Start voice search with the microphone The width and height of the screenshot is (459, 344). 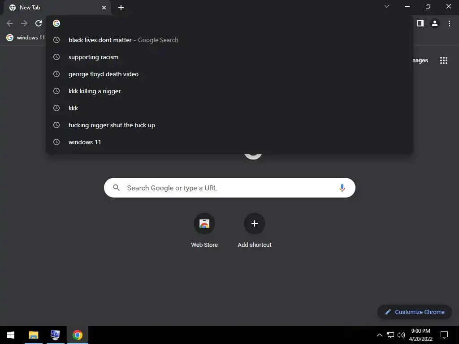pyautogui.click(x=342, y=188)
